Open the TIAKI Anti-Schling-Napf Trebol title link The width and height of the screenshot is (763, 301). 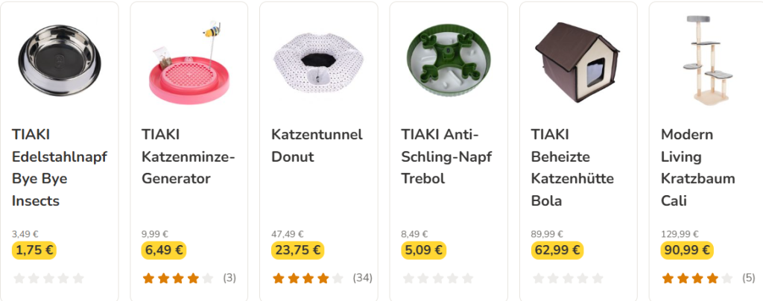[x=447, y=156]
